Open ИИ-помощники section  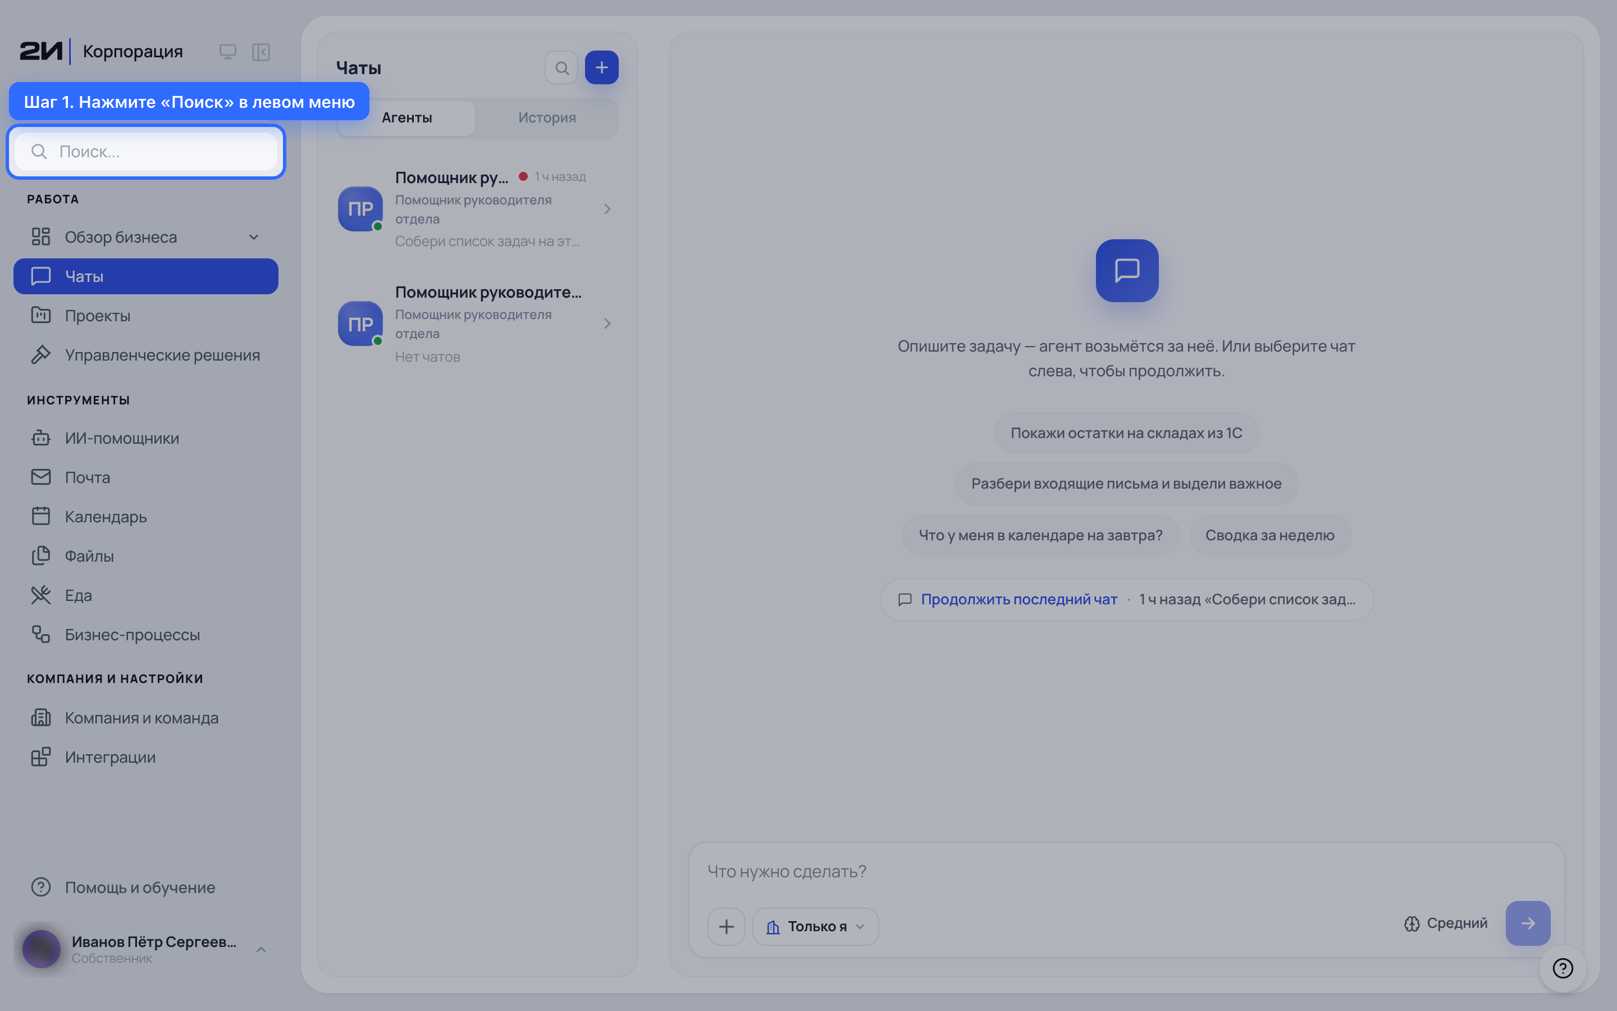point(145,438)
